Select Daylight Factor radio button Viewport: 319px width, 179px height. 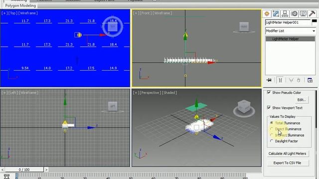pos(272,141)
